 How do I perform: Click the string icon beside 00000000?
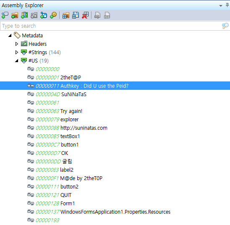[31, 69]
